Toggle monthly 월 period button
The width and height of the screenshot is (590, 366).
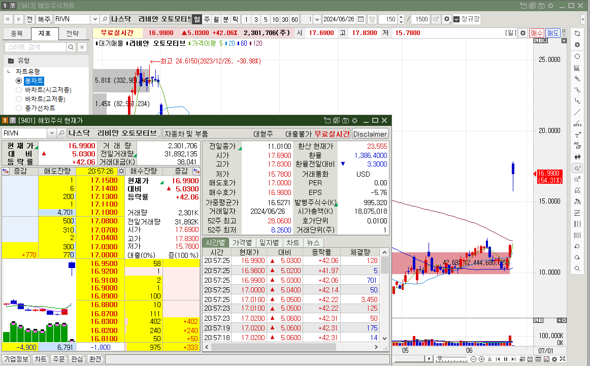tap(216, 19)
